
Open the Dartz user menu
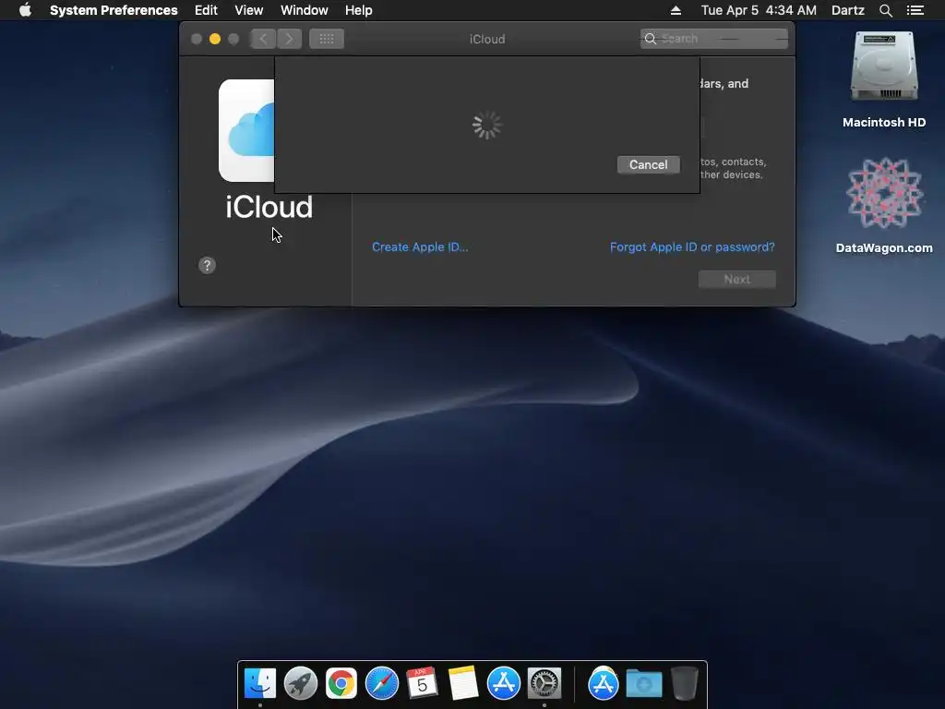[x=848, y=10]
